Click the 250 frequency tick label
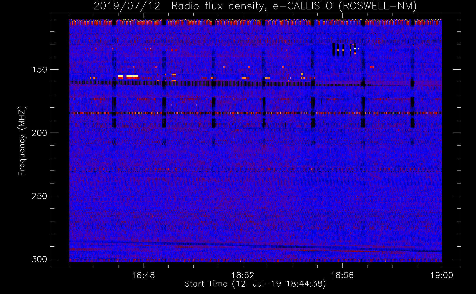476x294 pixels. pyautogui.click(x=39, y=196)
